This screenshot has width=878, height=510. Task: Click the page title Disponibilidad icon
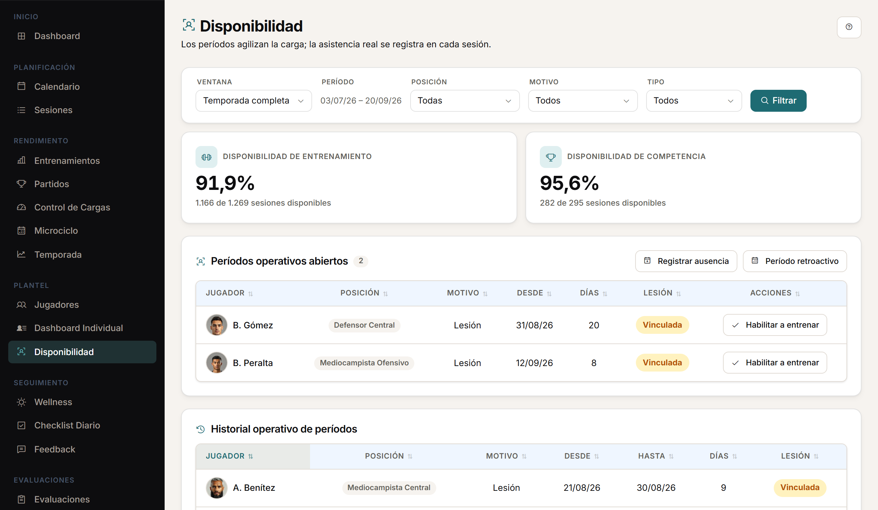click(x=189, y=25)
